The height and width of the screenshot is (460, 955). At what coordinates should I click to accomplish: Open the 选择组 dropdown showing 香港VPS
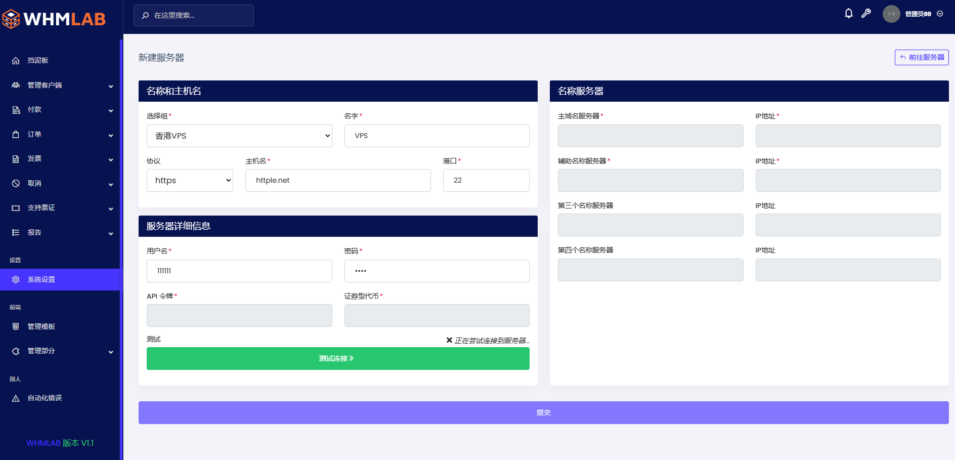pos(239,136)
